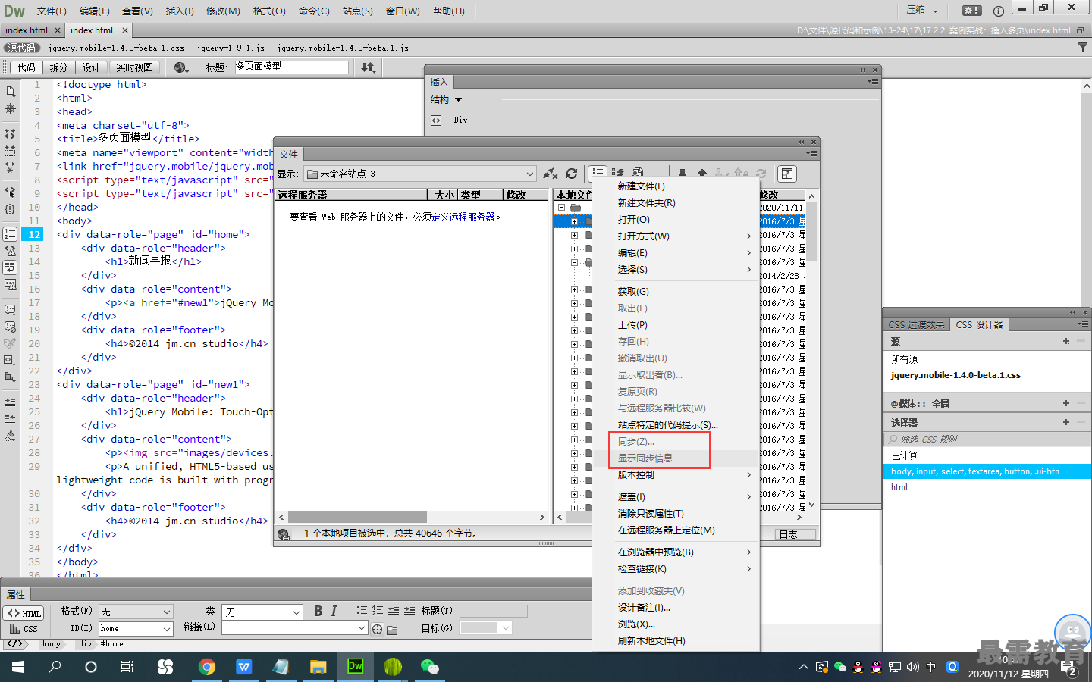Add a CSS source with the 源 plus button
This screenshot has height=682, width=1092.
point(1066,342)
